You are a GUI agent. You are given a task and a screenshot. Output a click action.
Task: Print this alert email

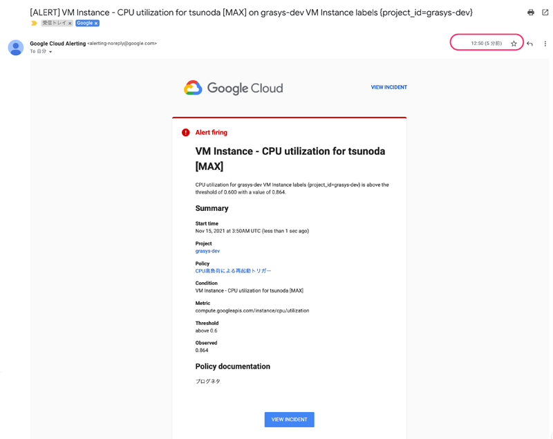click(x=531, y=12)
